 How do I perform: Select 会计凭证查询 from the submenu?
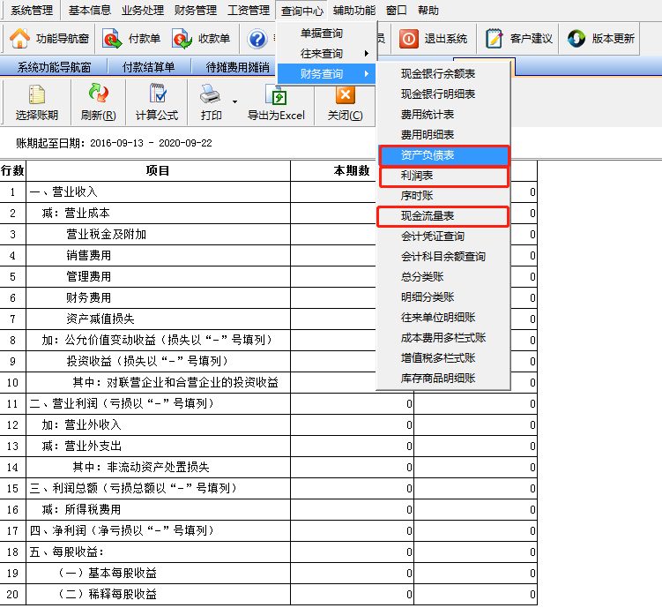point(443,236)
